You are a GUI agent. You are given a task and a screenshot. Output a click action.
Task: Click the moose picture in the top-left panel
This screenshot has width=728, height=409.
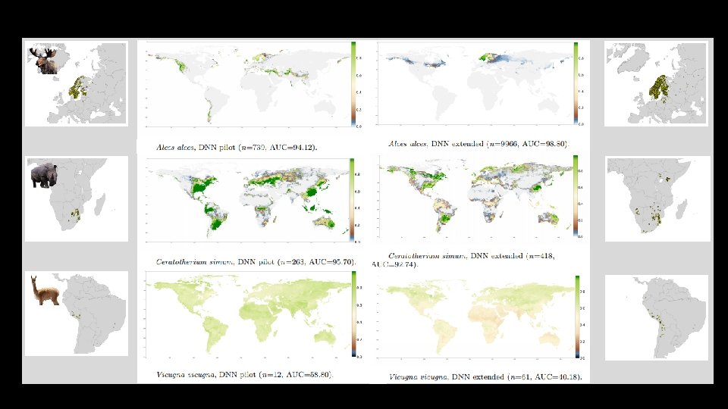pos(43,61)
